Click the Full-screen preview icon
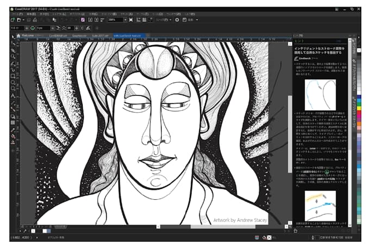Screen dimensions: 370x252 coord(131,20)
